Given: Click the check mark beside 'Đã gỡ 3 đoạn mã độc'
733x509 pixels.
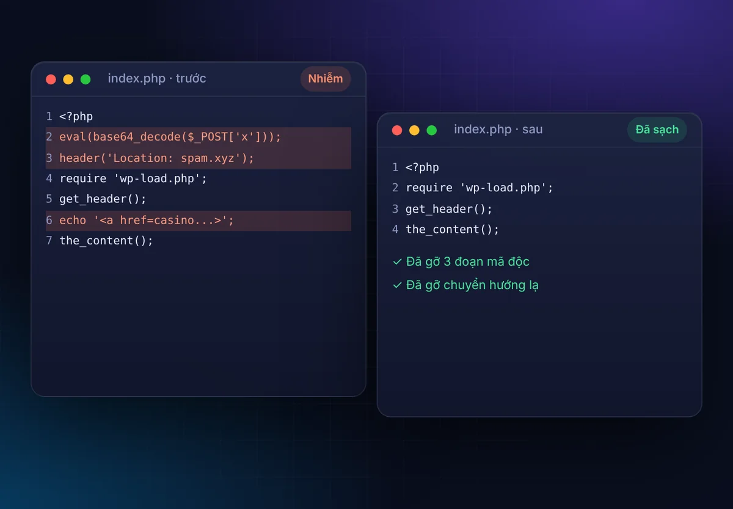Looking at the screenshot, I should click(x=398, y=262).
